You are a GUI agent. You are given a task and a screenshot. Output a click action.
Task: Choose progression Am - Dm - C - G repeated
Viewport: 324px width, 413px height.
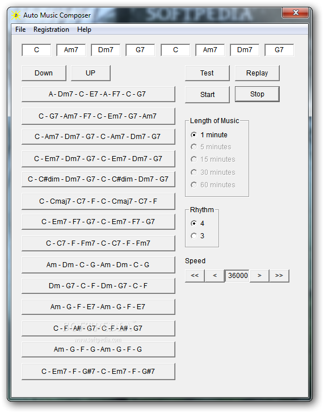pos(98,265)
